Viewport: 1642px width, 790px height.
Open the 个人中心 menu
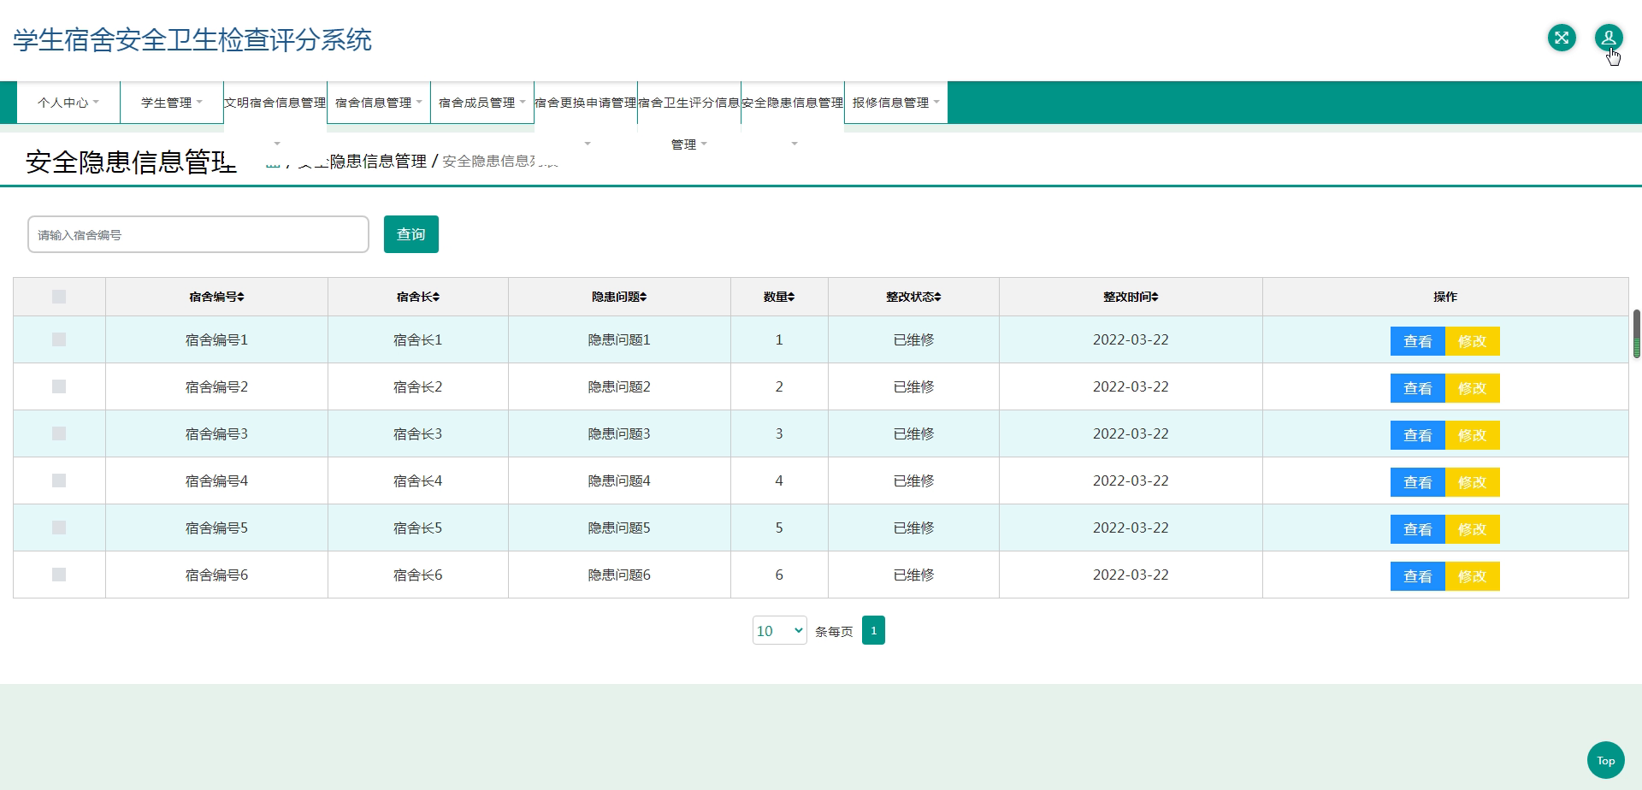(68, 103)
